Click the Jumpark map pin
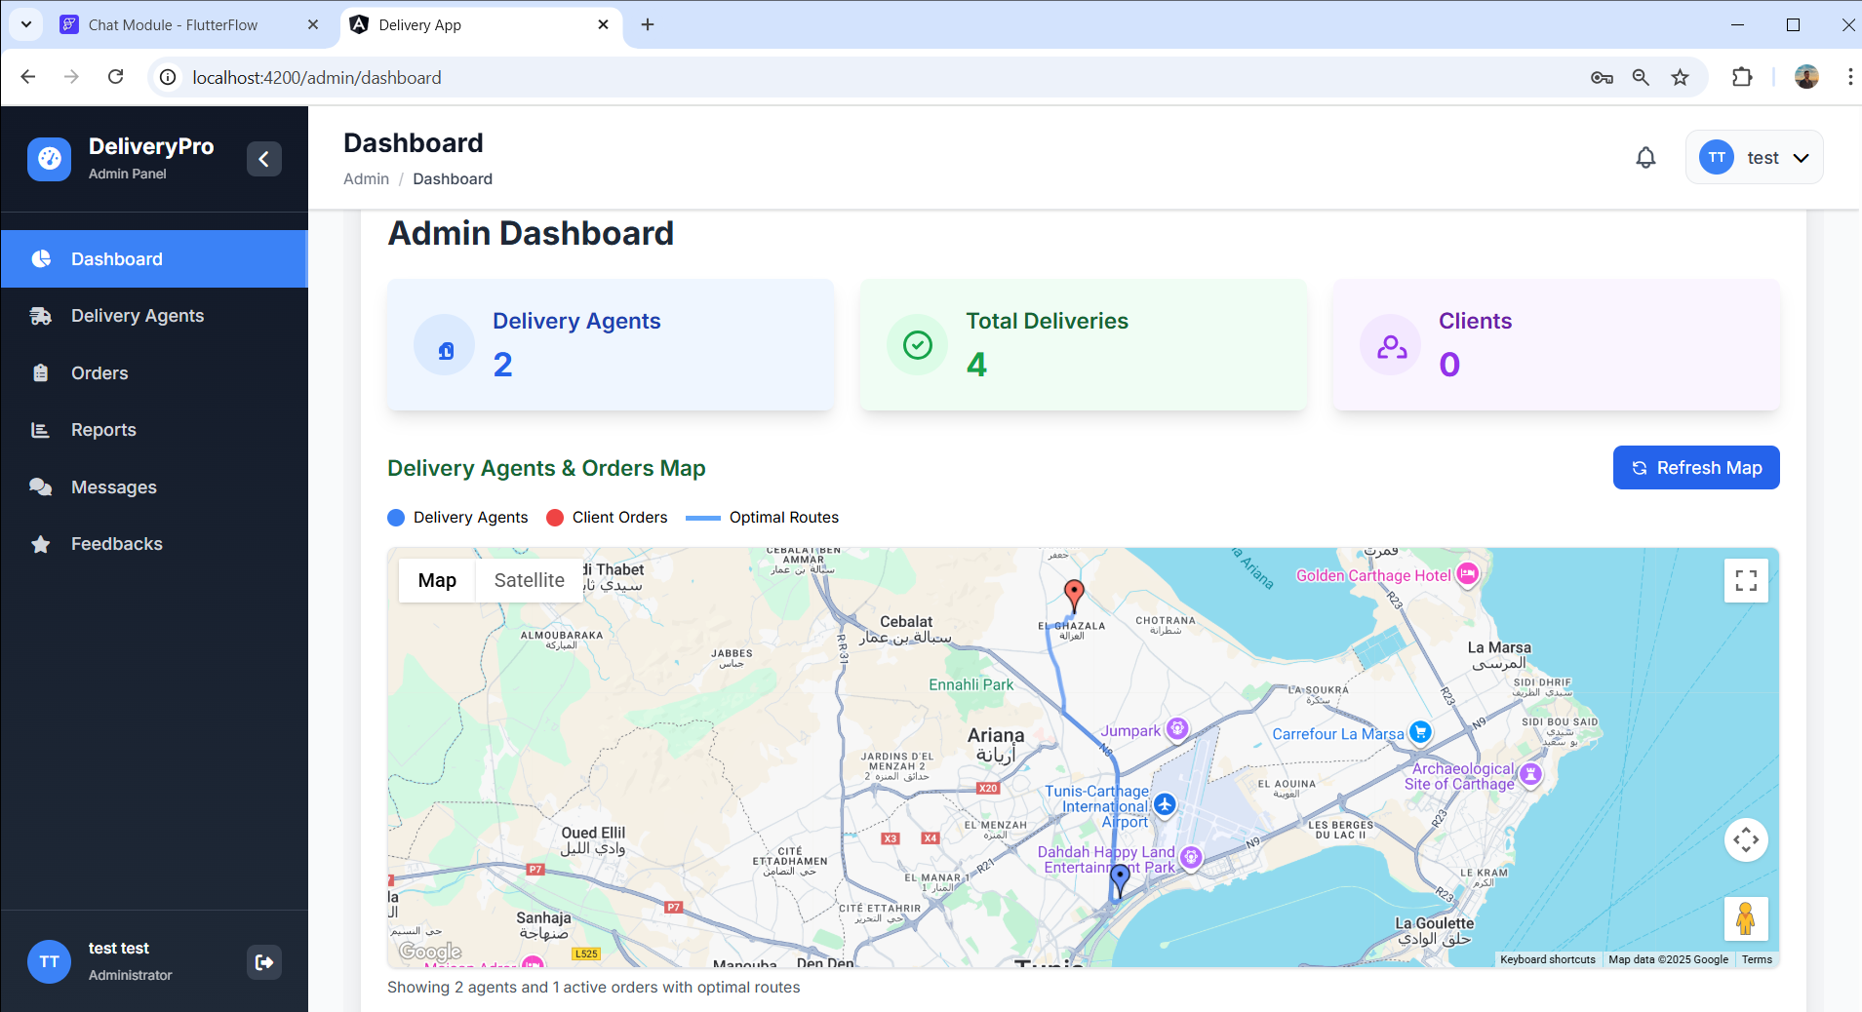 (1177, 728)
